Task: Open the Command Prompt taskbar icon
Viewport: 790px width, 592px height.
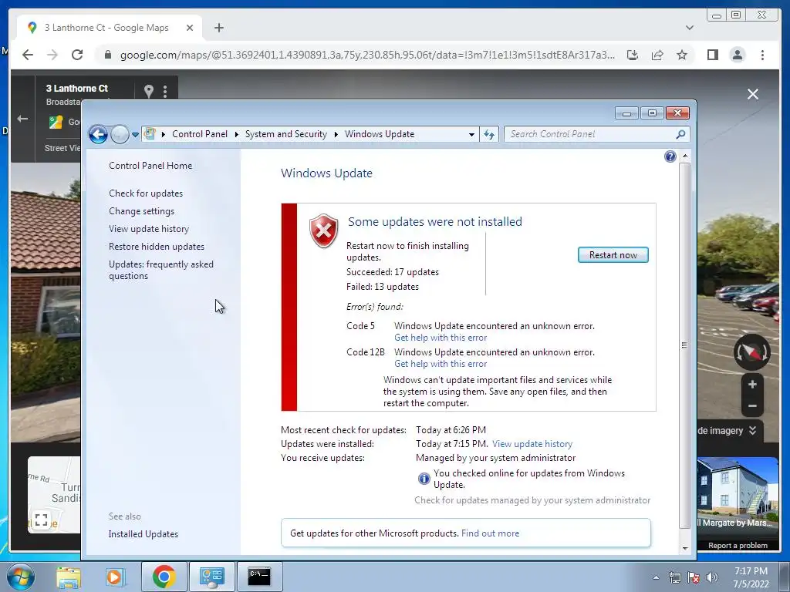Action: pos(259,577)
